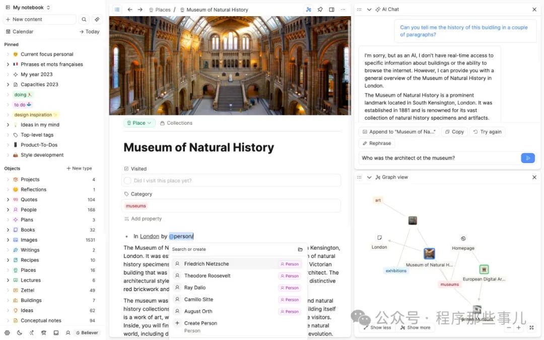Viewport: 544px width, 340px height.
Task: Click the museums category tag
Action: click(136, 206)
